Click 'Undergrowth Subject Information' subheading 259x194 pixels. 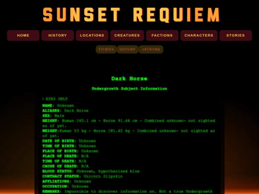click(x=129, y=89)
